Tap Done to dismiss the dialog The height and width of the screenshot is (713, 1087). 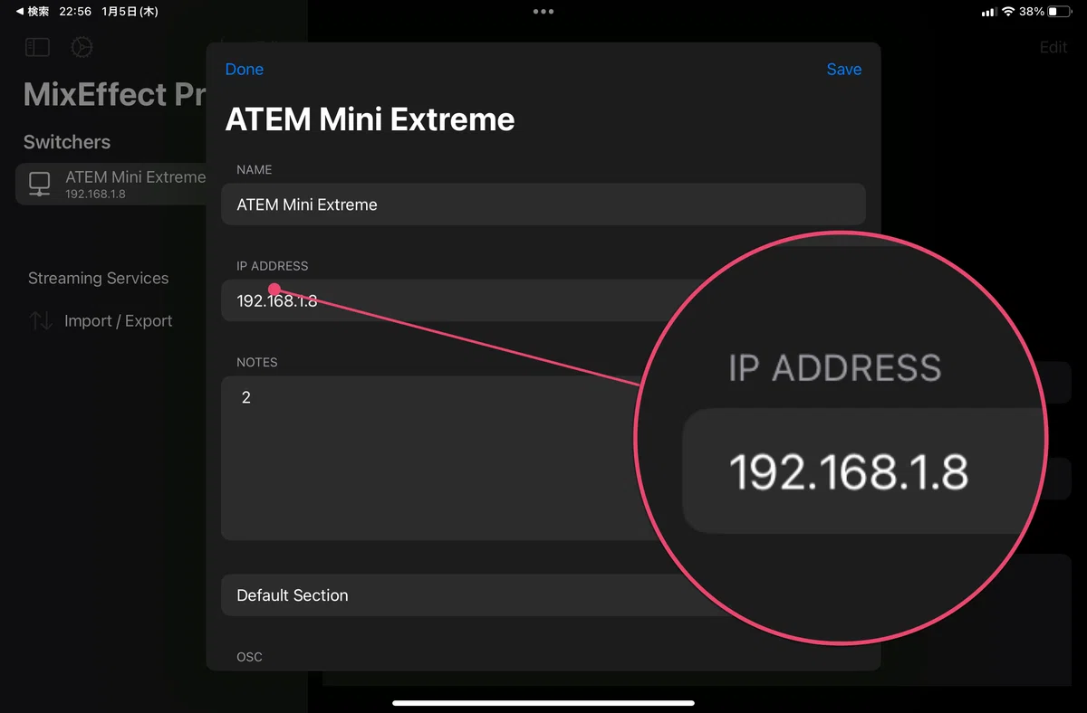point(245,70)
